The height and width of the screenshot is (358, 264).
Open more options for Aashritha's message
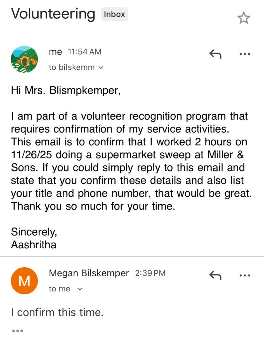coord(245,54)
